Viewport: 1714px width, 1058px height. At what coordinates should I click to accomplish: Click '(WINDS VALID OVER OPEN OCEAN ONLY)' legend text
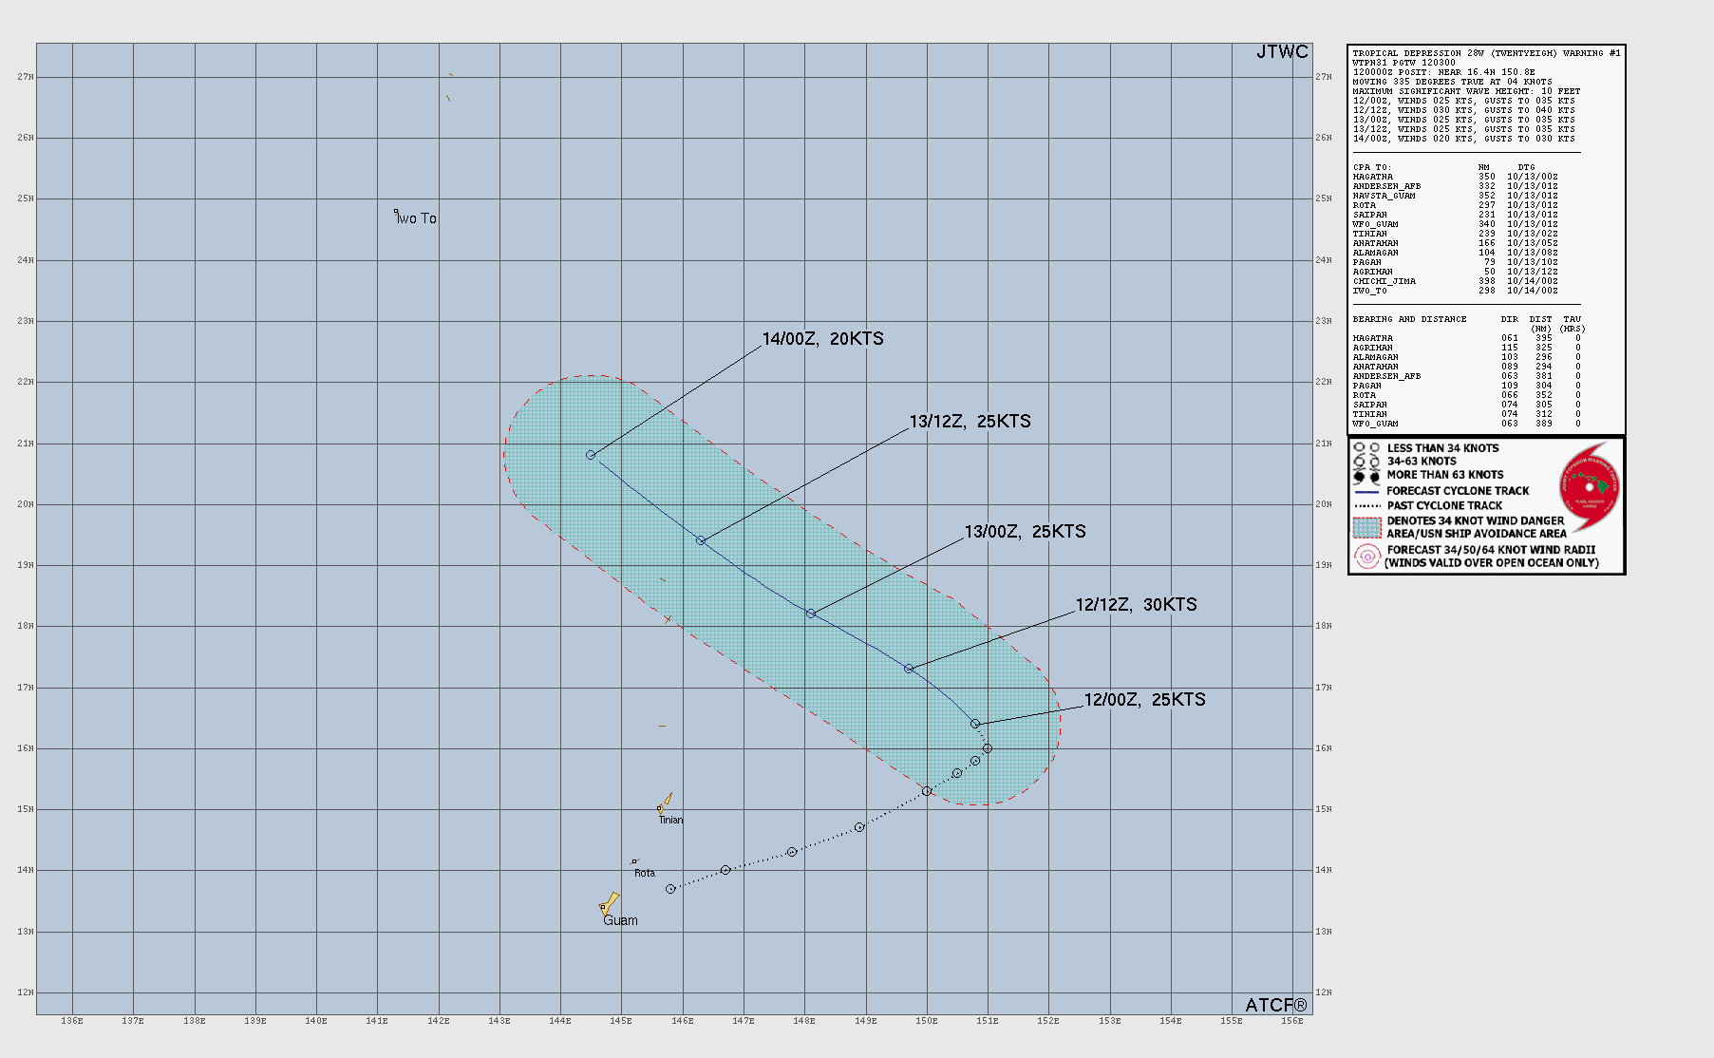tap(1492, 563)
